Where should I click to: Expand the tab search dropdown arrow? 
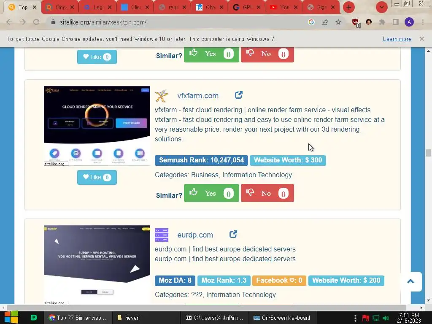(x=381, y=8)
